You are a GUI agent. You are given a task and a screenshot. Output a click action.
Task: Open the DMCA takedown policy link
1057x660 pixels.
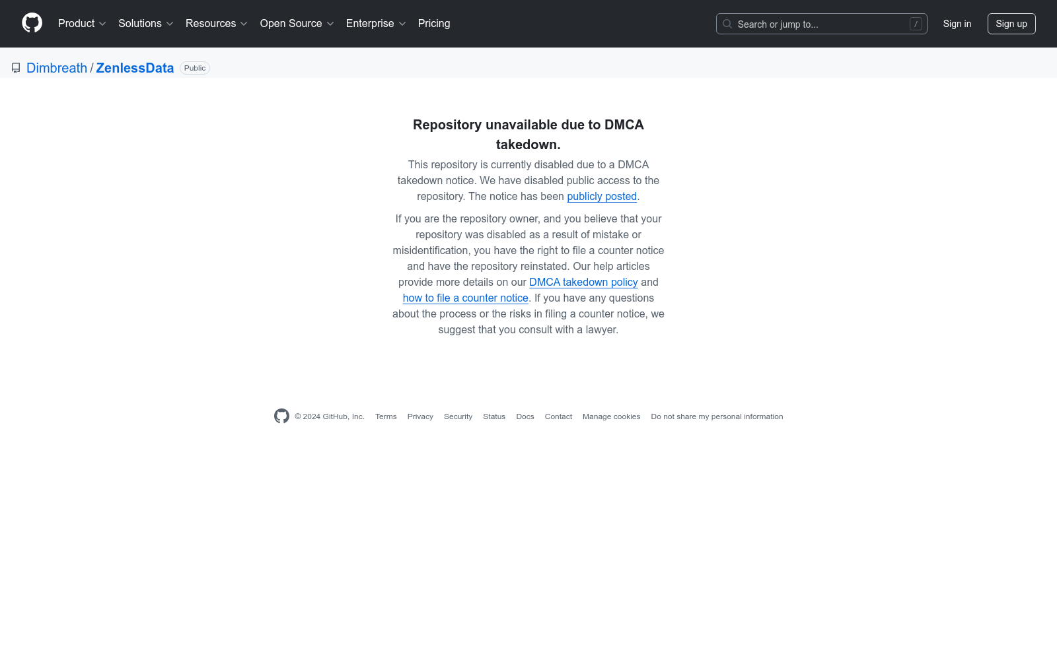tap(583, 282)
